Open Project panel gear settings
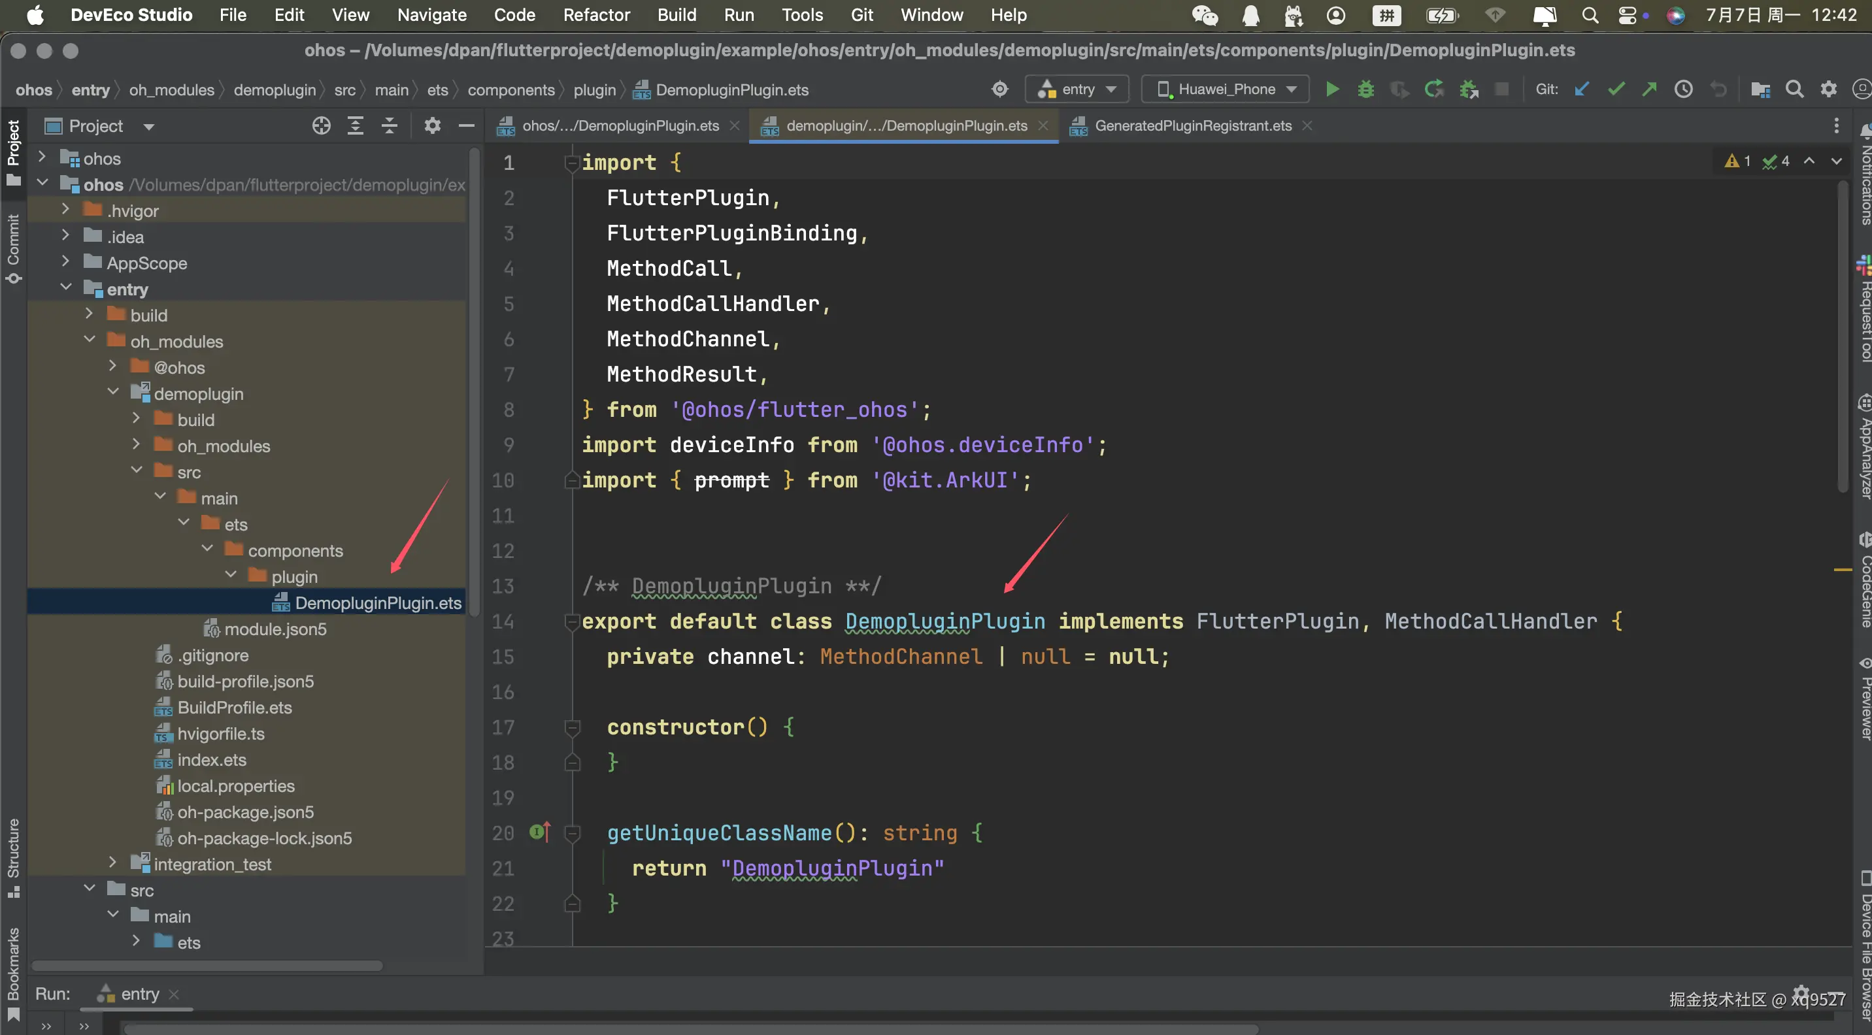Image resolution: width=1872 pixels, height=1035 pixels. 433,126
